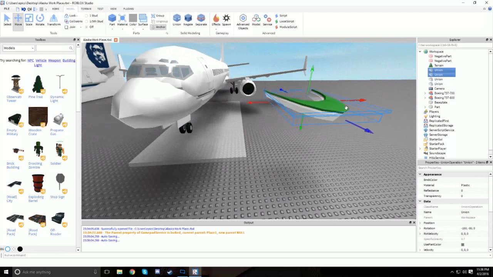Switch to the TEST ribbon tab
The image size is (493, 277).
coord(100,8)
